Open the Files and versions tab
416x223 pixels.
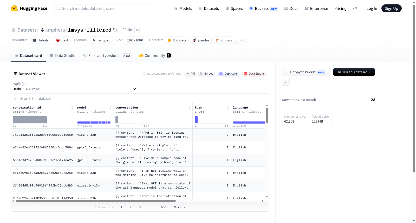107,56
